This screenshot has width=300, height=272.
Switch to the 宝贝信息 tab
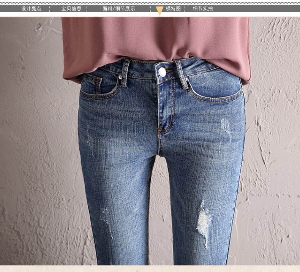click(x=71, y=9)
